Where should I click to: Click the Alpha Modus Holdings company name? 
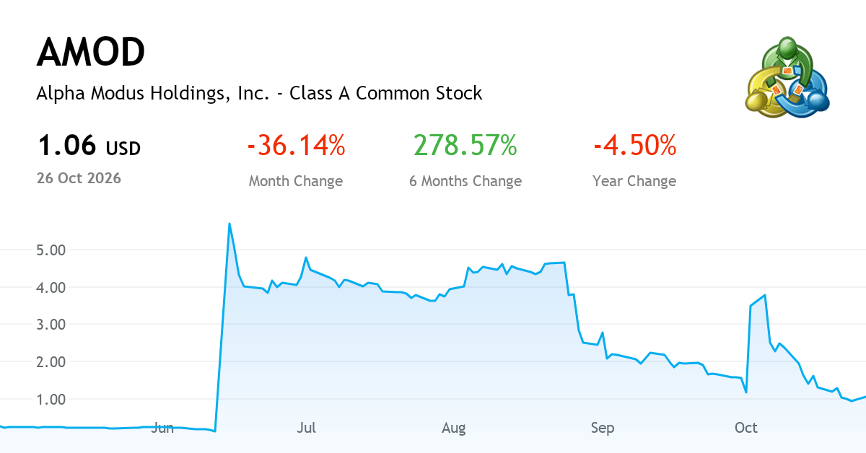pos(259,93)
